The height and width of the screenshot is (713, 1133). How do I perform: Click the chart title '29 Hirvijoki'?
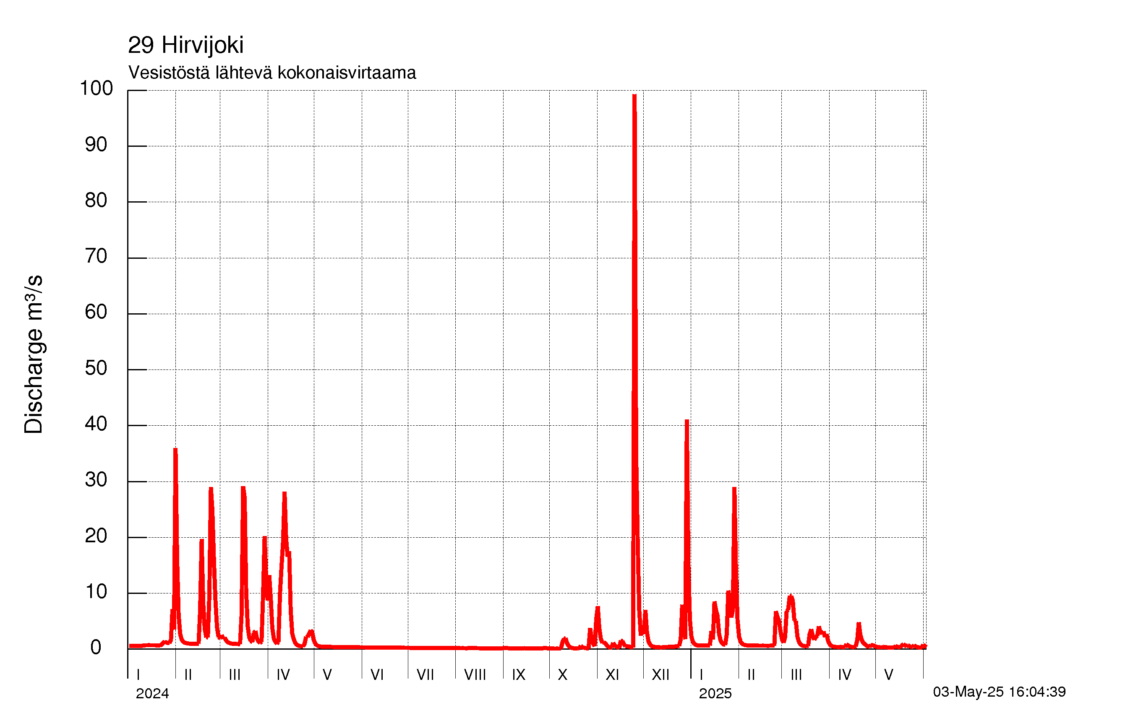point(185,46)
